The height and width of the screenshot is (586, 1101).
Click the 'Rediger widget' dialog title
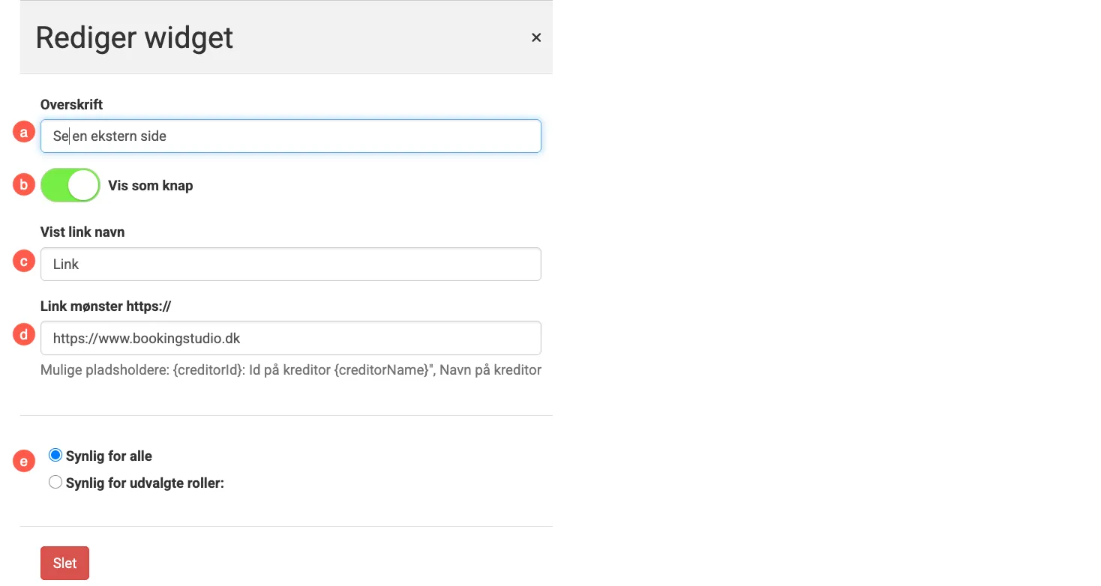tap(134, 37)
